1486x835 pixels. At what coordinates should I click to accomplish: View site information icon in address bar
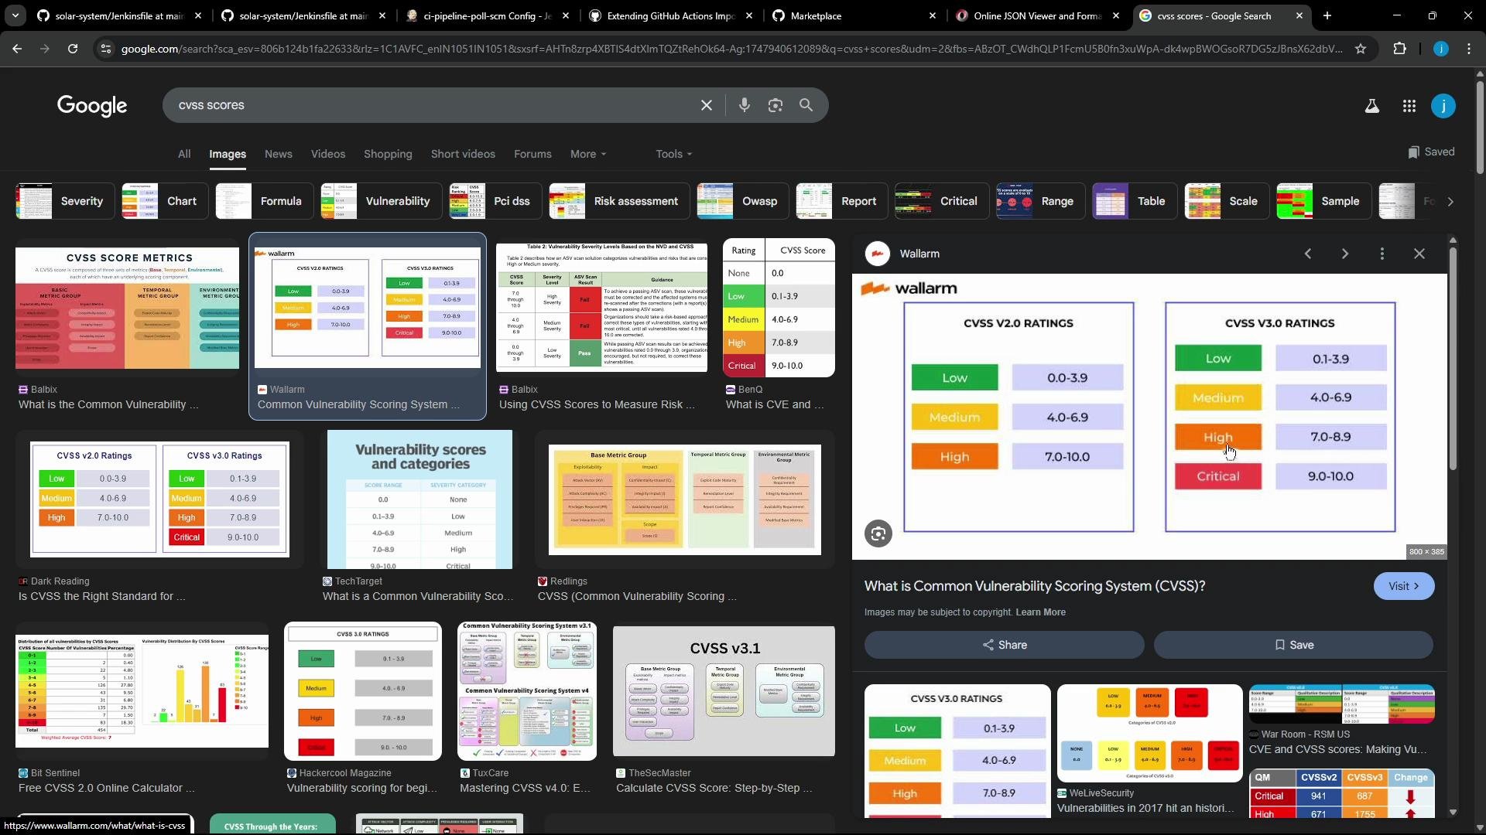tap(106, 49)
